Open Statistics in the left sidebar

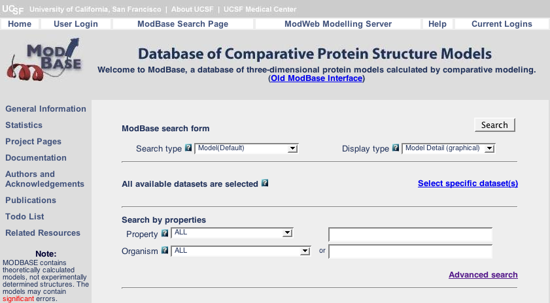tap(24, 125)
